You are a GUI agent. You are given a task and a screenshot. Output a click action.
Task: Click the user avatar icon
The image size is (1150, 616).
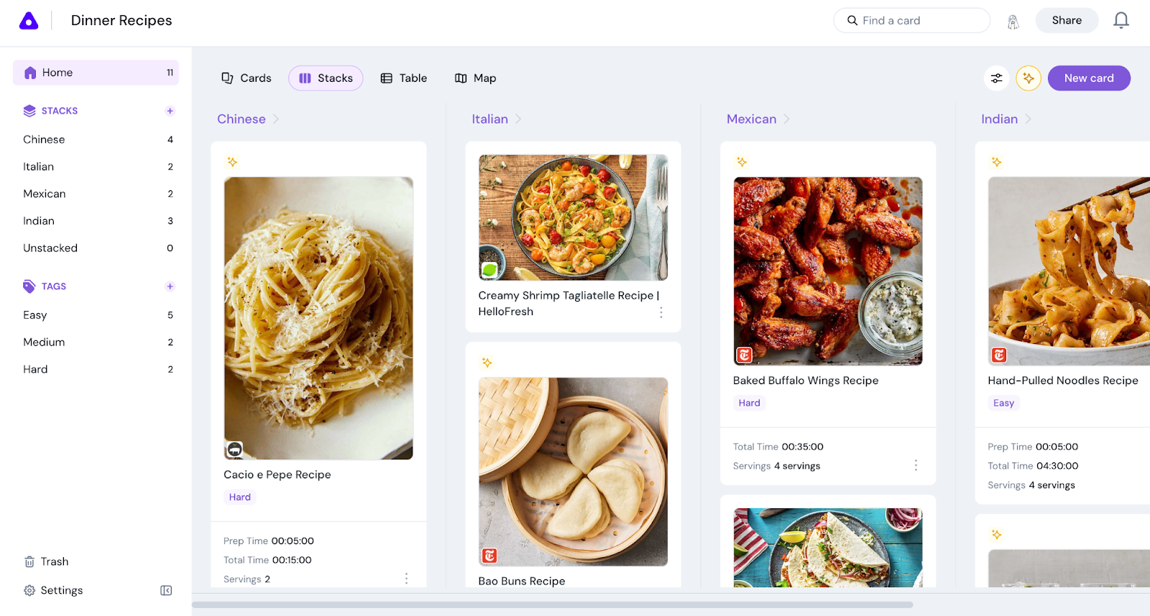tap(1013, 22)
